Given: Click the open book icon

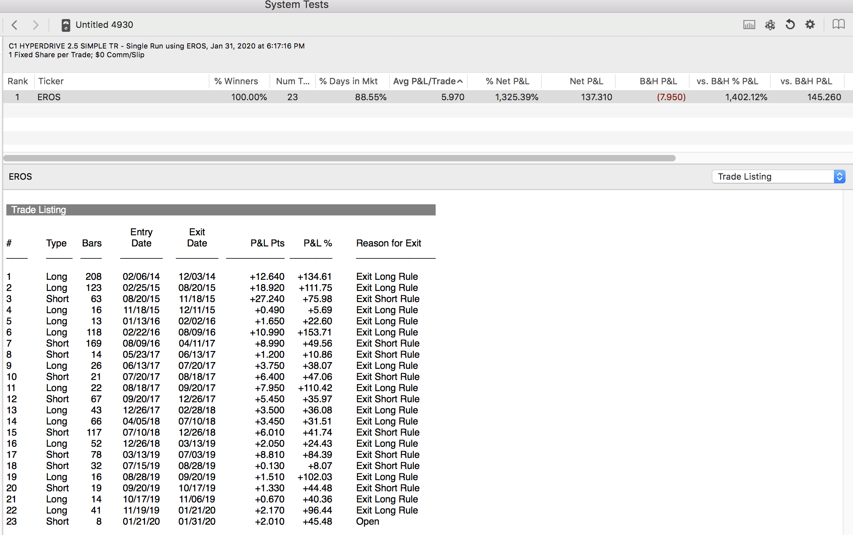Looking at the screenshot, I should pyautogui.click(x=839, y=25).
